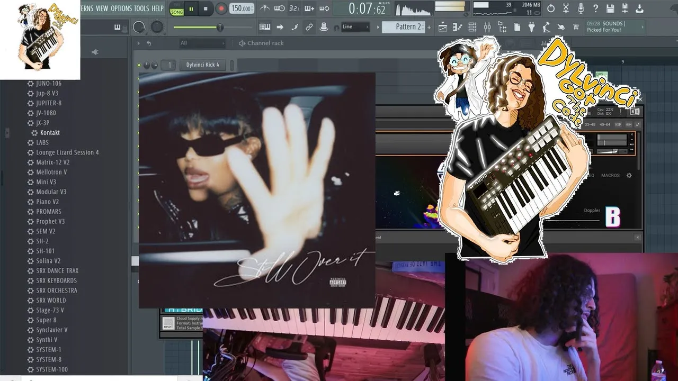This screenshot has height=381, width=678.
Task: Click the piano keys icon near master volume
Action: [118, 27]
